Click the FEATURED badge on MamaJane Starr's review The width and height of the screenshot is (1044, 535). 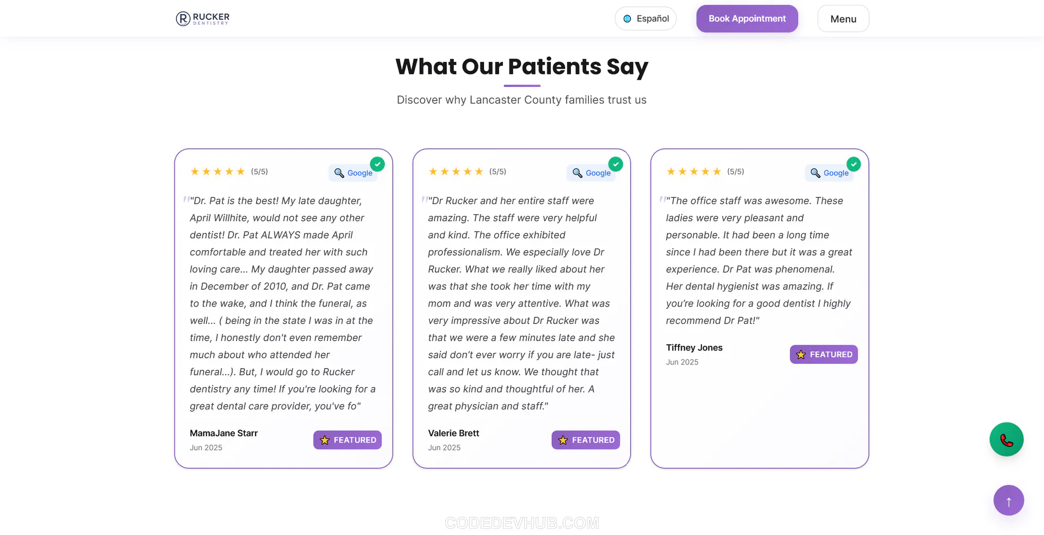click(347, 440)
